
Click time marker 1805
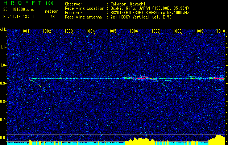112,31
